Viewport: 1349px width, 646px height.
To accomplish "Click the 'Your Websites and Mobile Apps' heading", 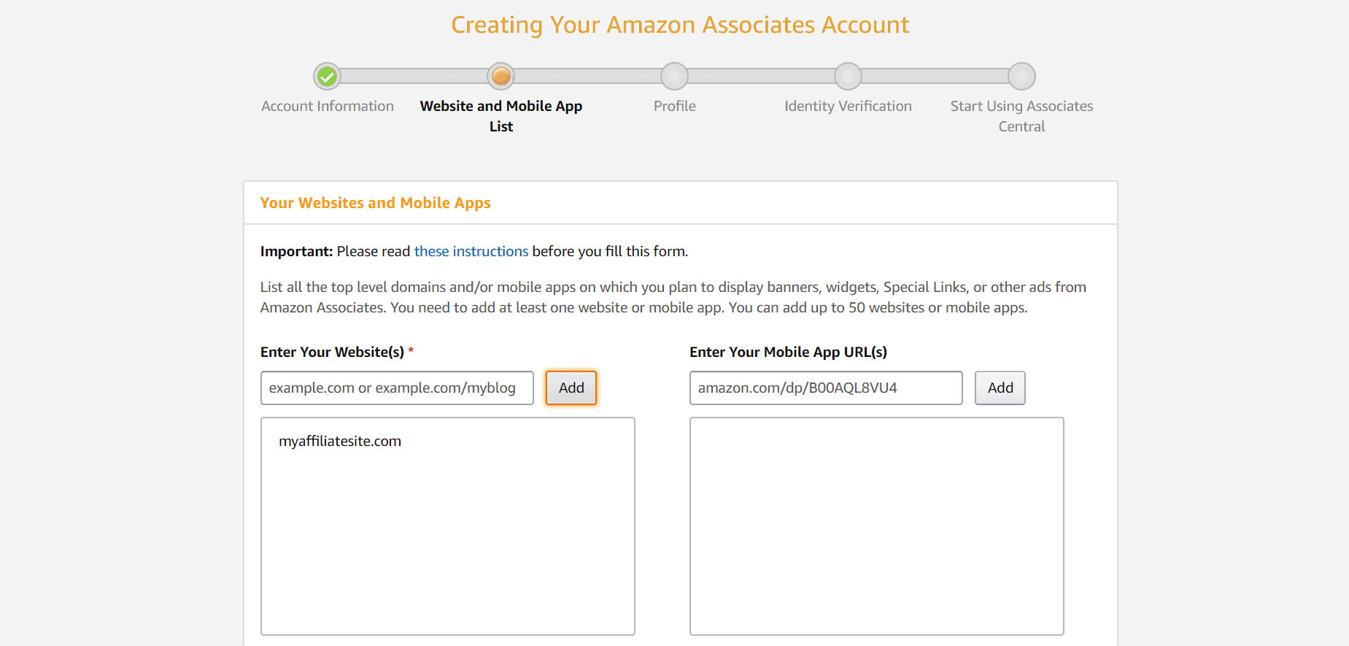I will [x=375, y=203].
